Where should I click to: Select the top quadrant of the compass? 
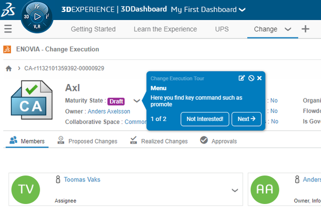[x=37, y=6]
